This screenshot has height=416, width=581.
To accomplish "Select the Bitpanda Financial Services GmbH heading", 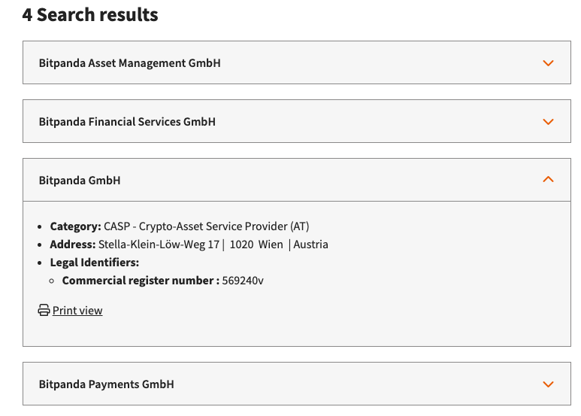I will 127,122.
